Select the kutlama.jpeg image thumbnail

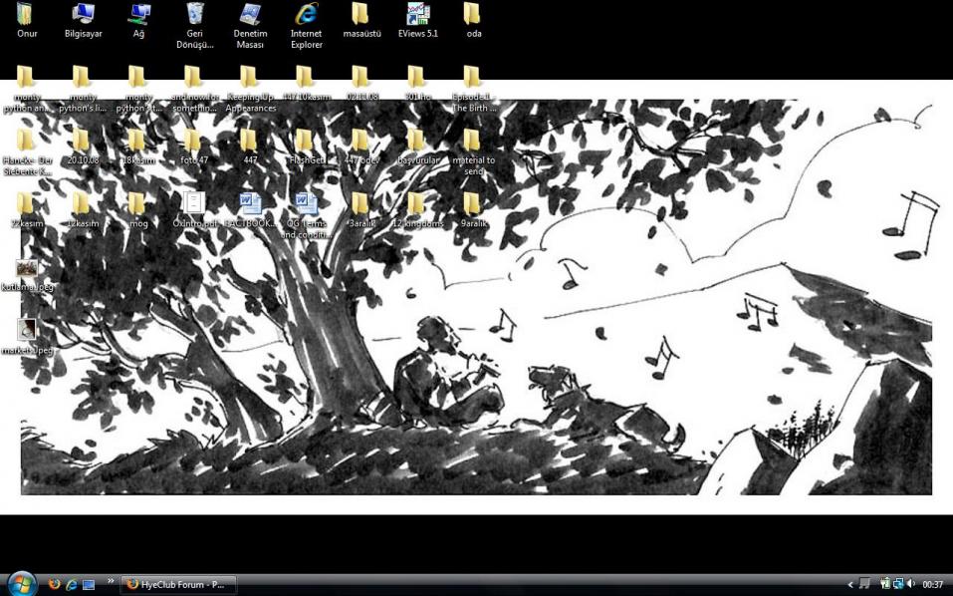coord(27,269)
